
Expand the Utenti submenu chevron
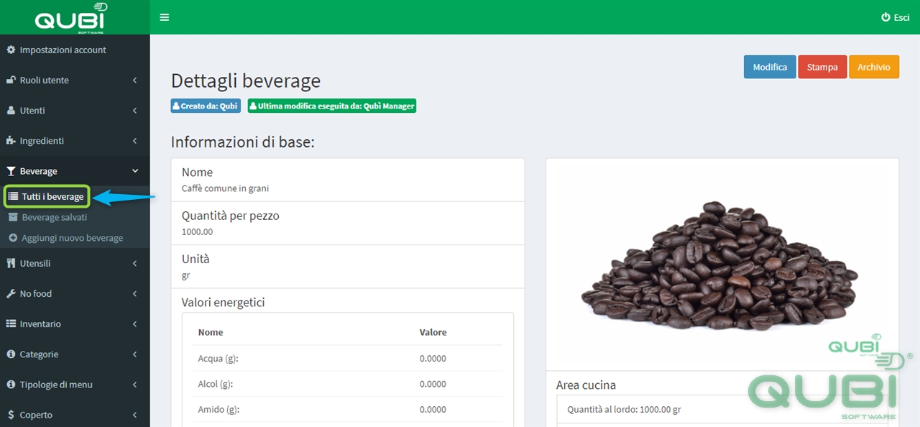135,111
